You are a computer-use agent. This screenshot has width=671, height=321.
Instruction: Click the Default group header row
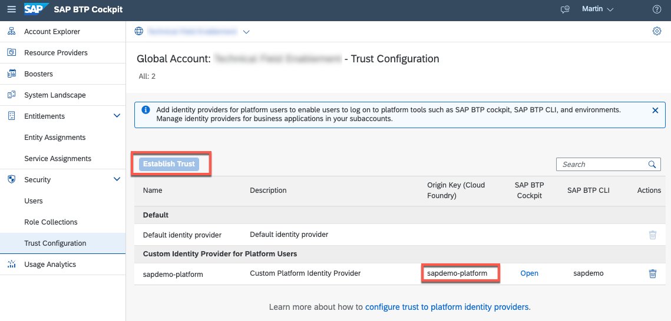399,215
